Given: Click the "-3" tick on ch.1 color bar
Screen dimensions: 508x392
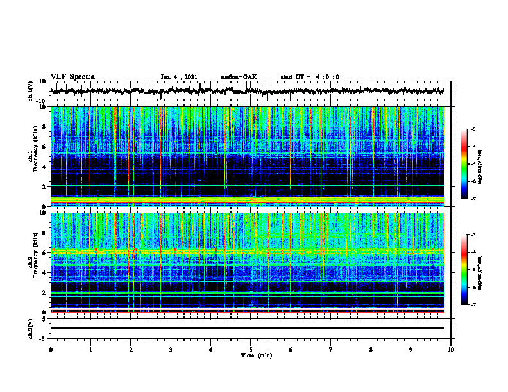Looking at the screenshot, I should pyautogui.click(x=473, y=129).
